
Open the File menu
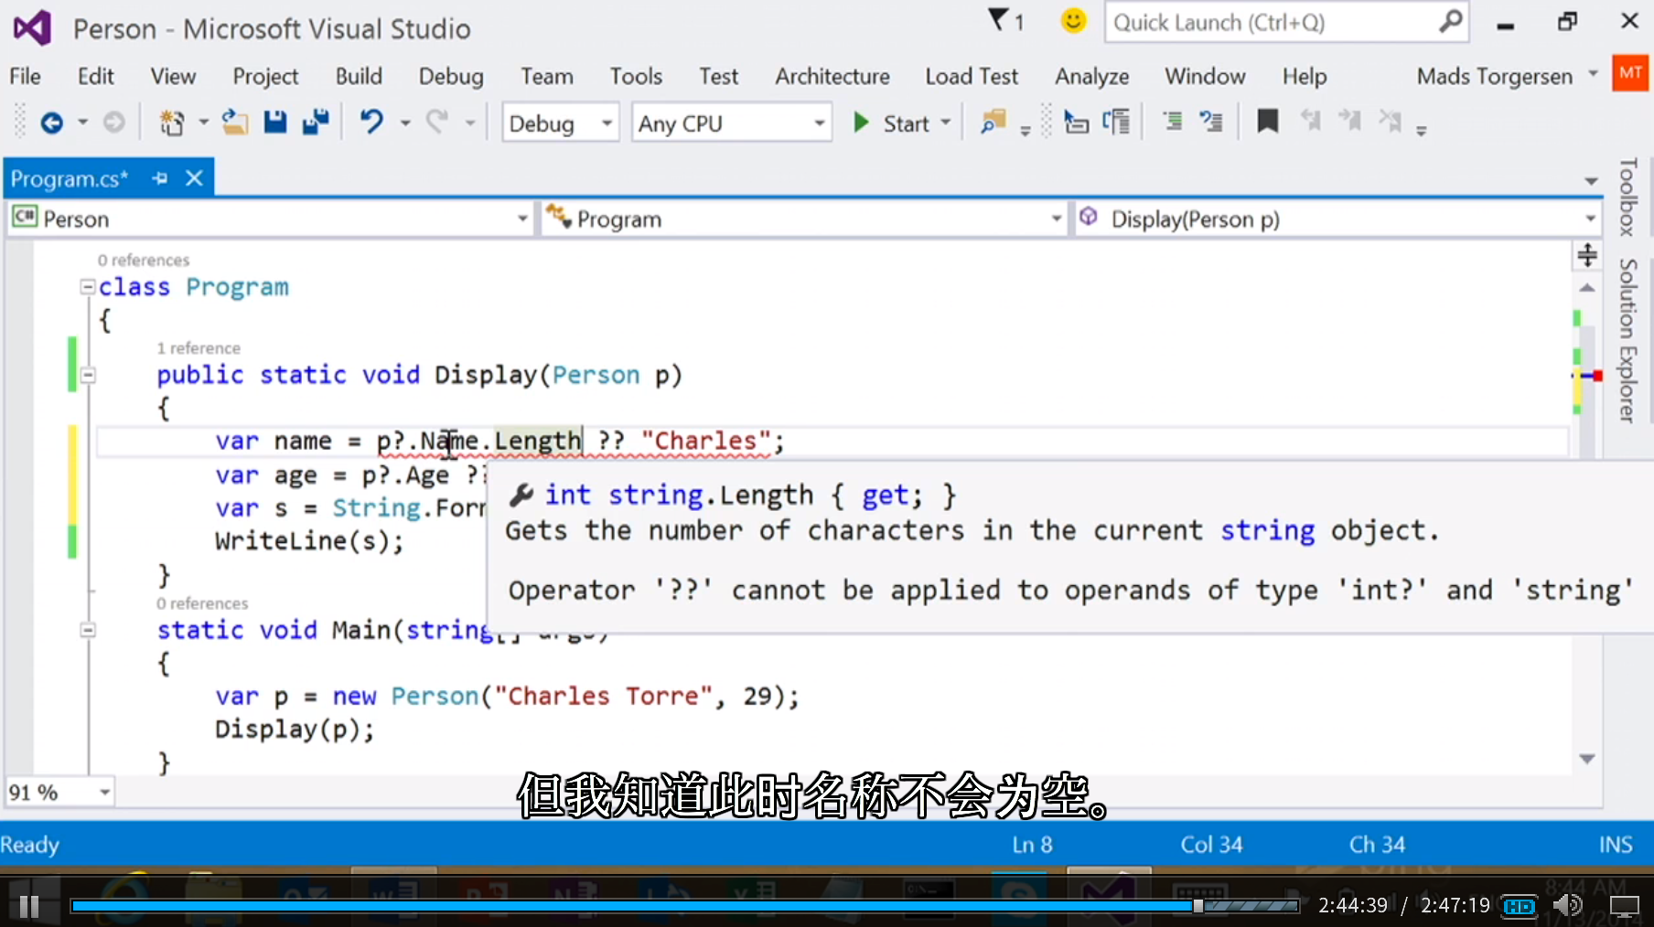click(x=25, y=76)
